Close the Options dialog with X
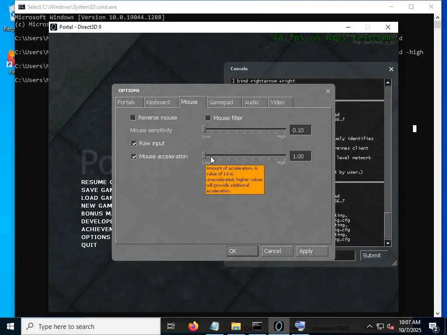Screen dimensions: 447x335 click(x=328, y=91)
